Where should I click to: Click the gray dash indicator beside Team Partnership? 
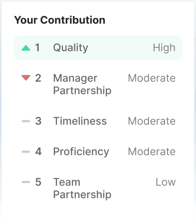tap(26, 182)
